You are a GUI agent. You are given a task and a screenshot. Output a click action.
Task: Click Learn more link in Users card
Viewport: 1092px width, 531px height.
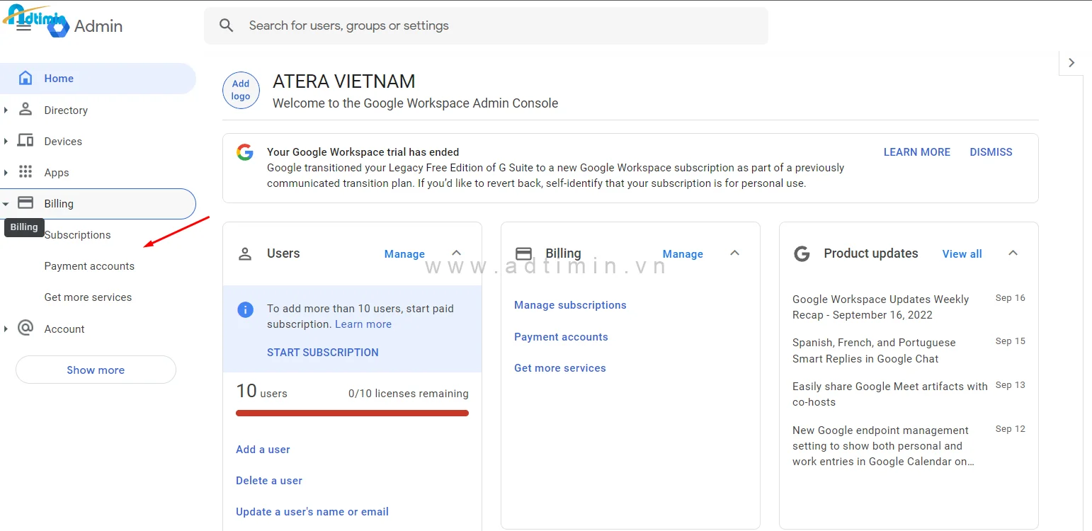click(363, 324)
